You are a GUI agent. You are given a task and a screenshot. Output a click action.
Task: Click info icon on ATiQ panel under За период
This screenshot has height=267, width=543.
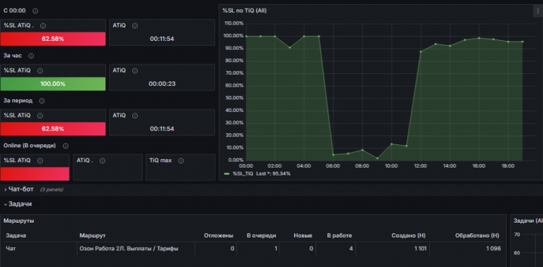[135, 116]
